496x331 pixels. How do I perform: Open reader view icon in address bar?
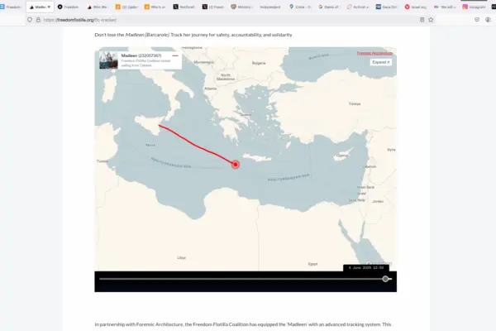422,20
